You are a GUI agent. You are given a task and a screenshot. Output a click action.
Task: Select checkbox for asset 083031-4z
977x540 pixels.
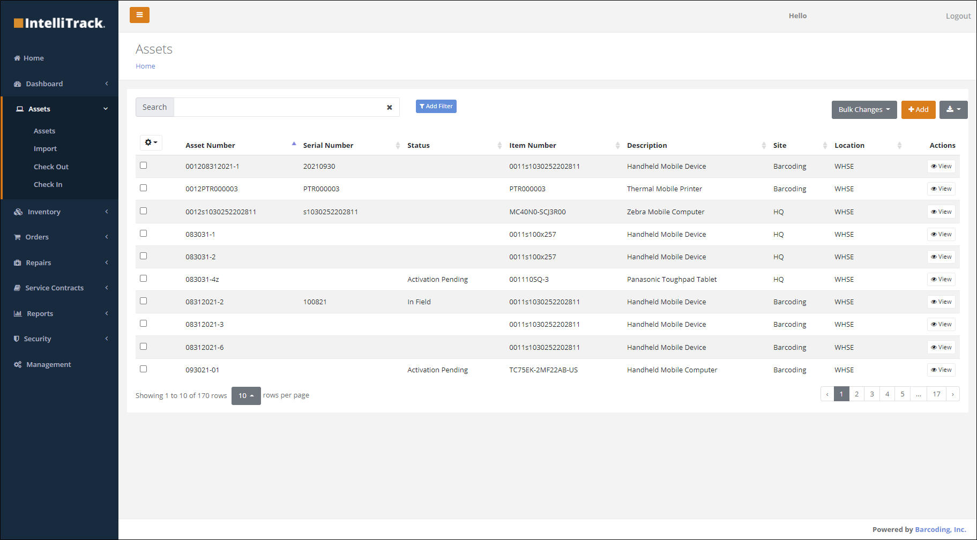(x=143, y=279)
